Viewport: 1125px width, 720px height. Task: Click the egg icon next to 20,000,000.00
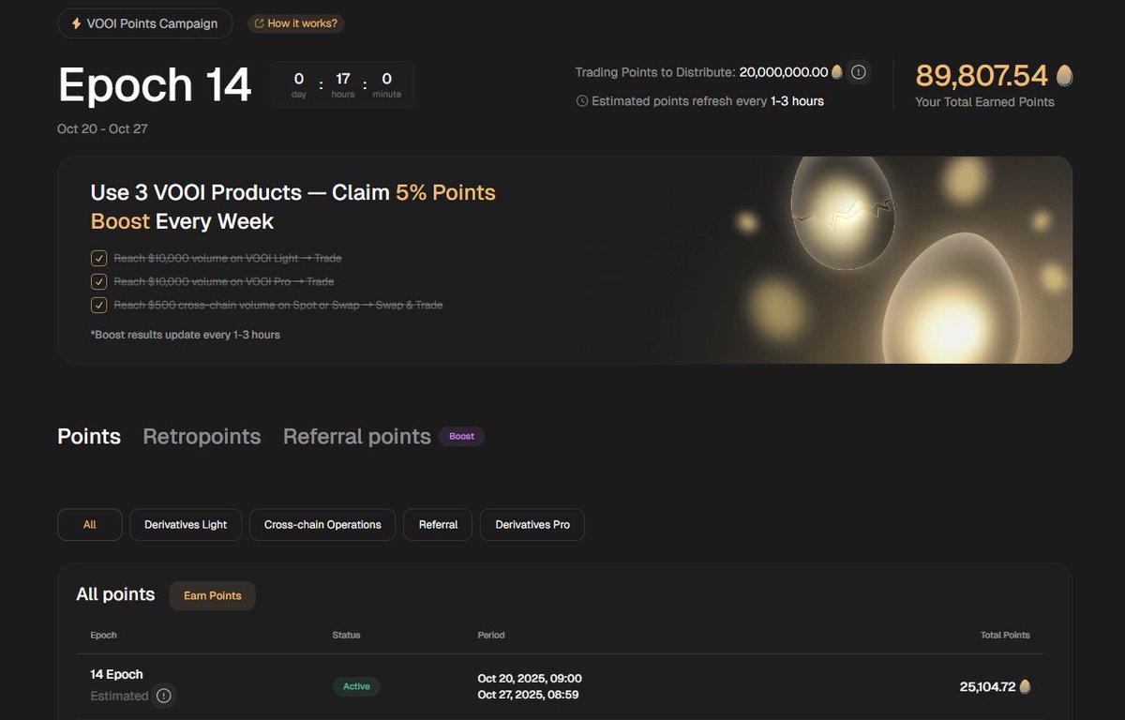[837, 72]
